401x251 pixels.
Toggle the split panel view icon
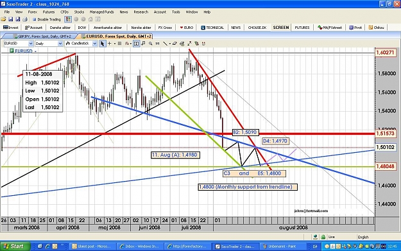(136, 44)
